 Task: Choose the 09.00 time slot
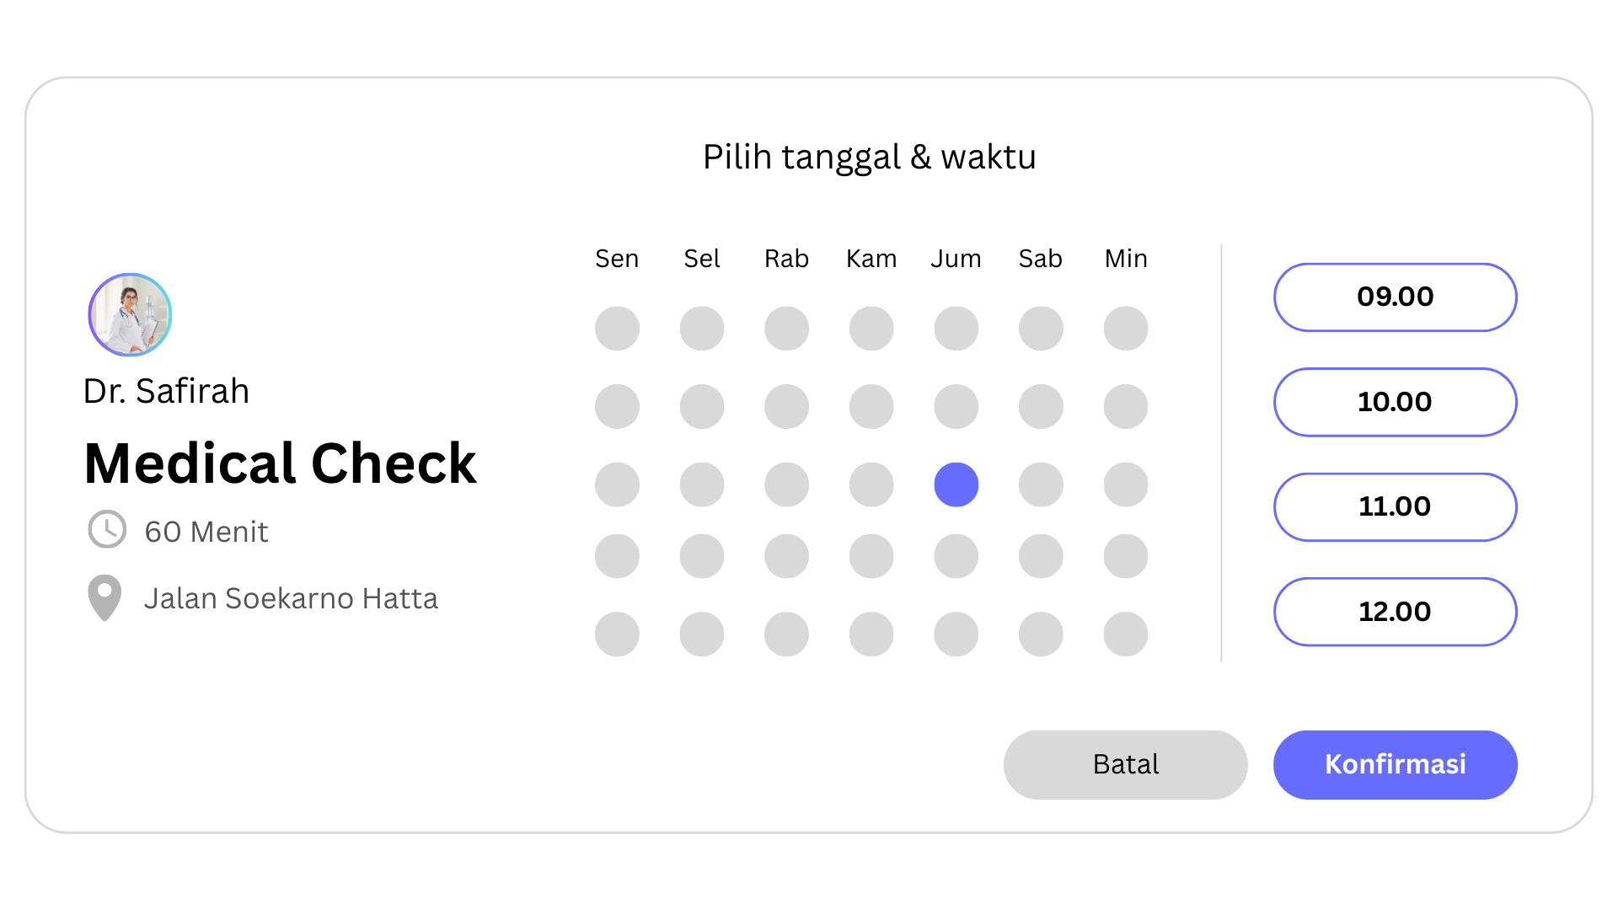click(x=1395, y=297)
